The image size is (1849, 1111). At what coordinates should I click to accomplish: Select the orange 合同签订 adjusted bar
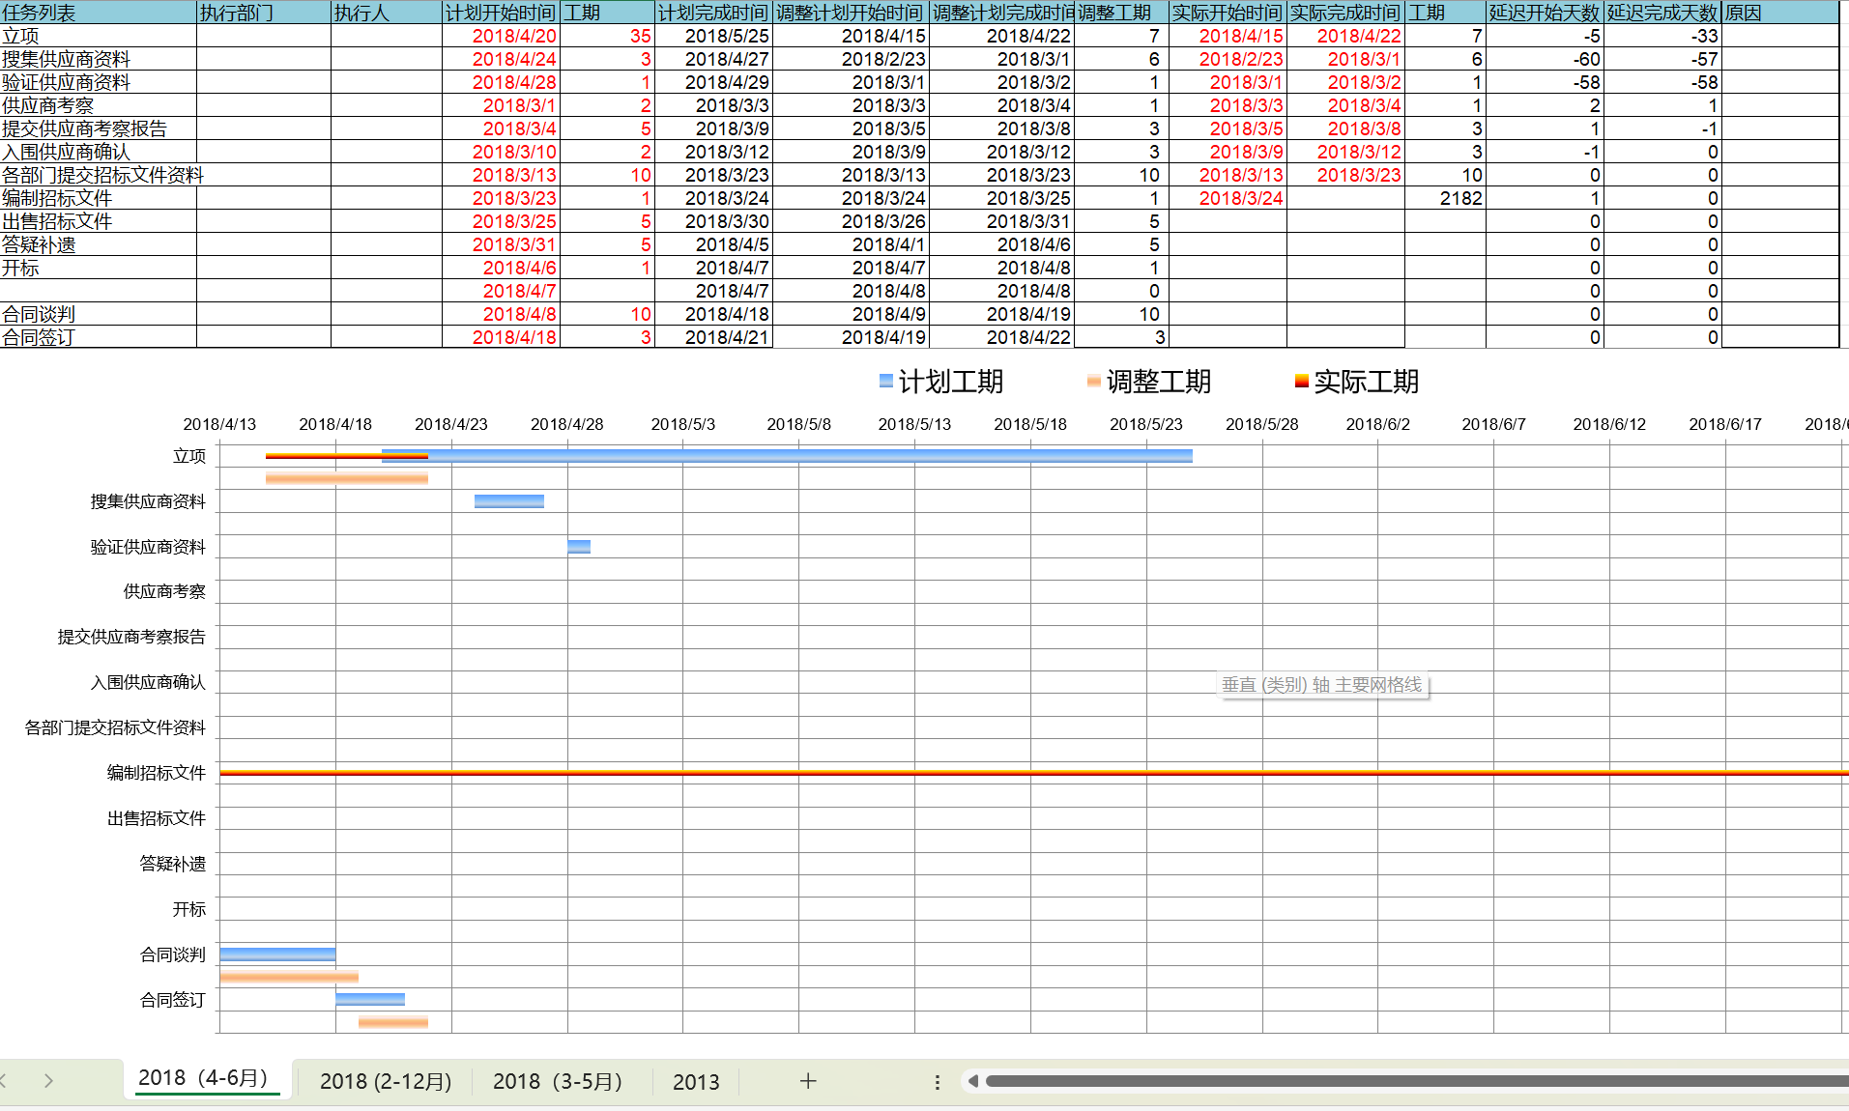(393, 1021)
